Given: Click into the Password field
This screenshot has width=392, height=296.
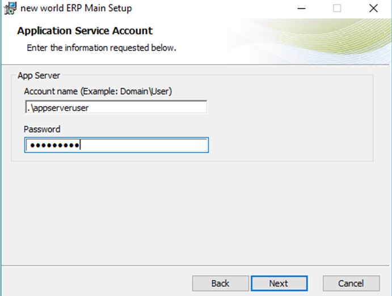Looking at the screenshot, I should [x=116, y=145].
